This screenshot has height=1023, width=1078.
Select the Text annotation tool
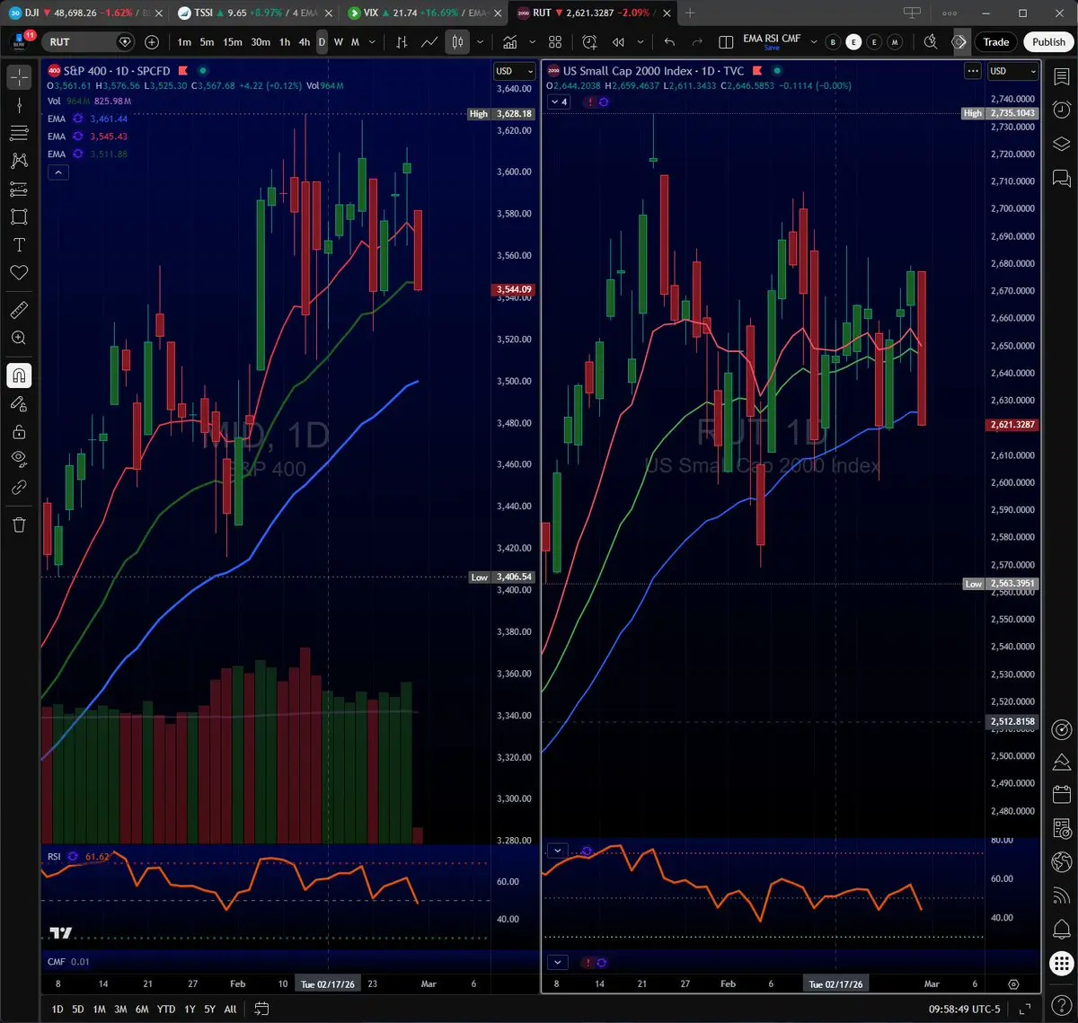click(19, 244)
